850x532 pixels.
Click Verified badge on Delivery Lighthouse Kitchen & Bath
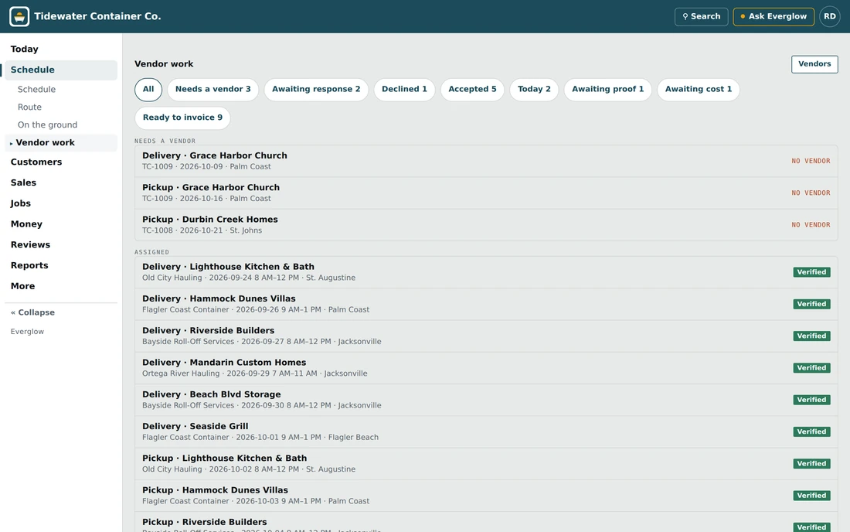click(811, 272)
